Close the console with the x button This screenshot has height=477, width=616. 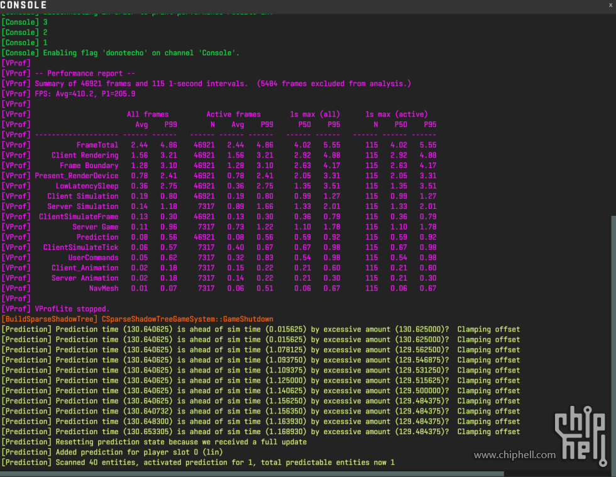(610, 5)
